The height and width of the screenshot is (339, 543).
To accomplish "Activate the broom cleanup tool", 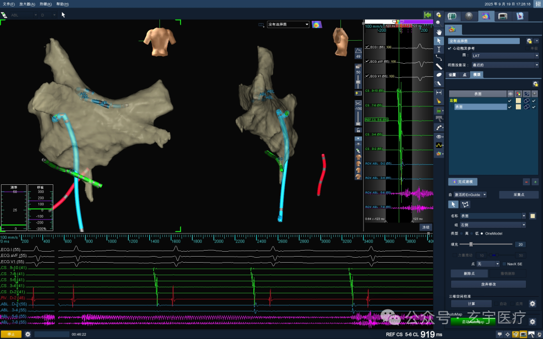I will click(x=439, y=101).
